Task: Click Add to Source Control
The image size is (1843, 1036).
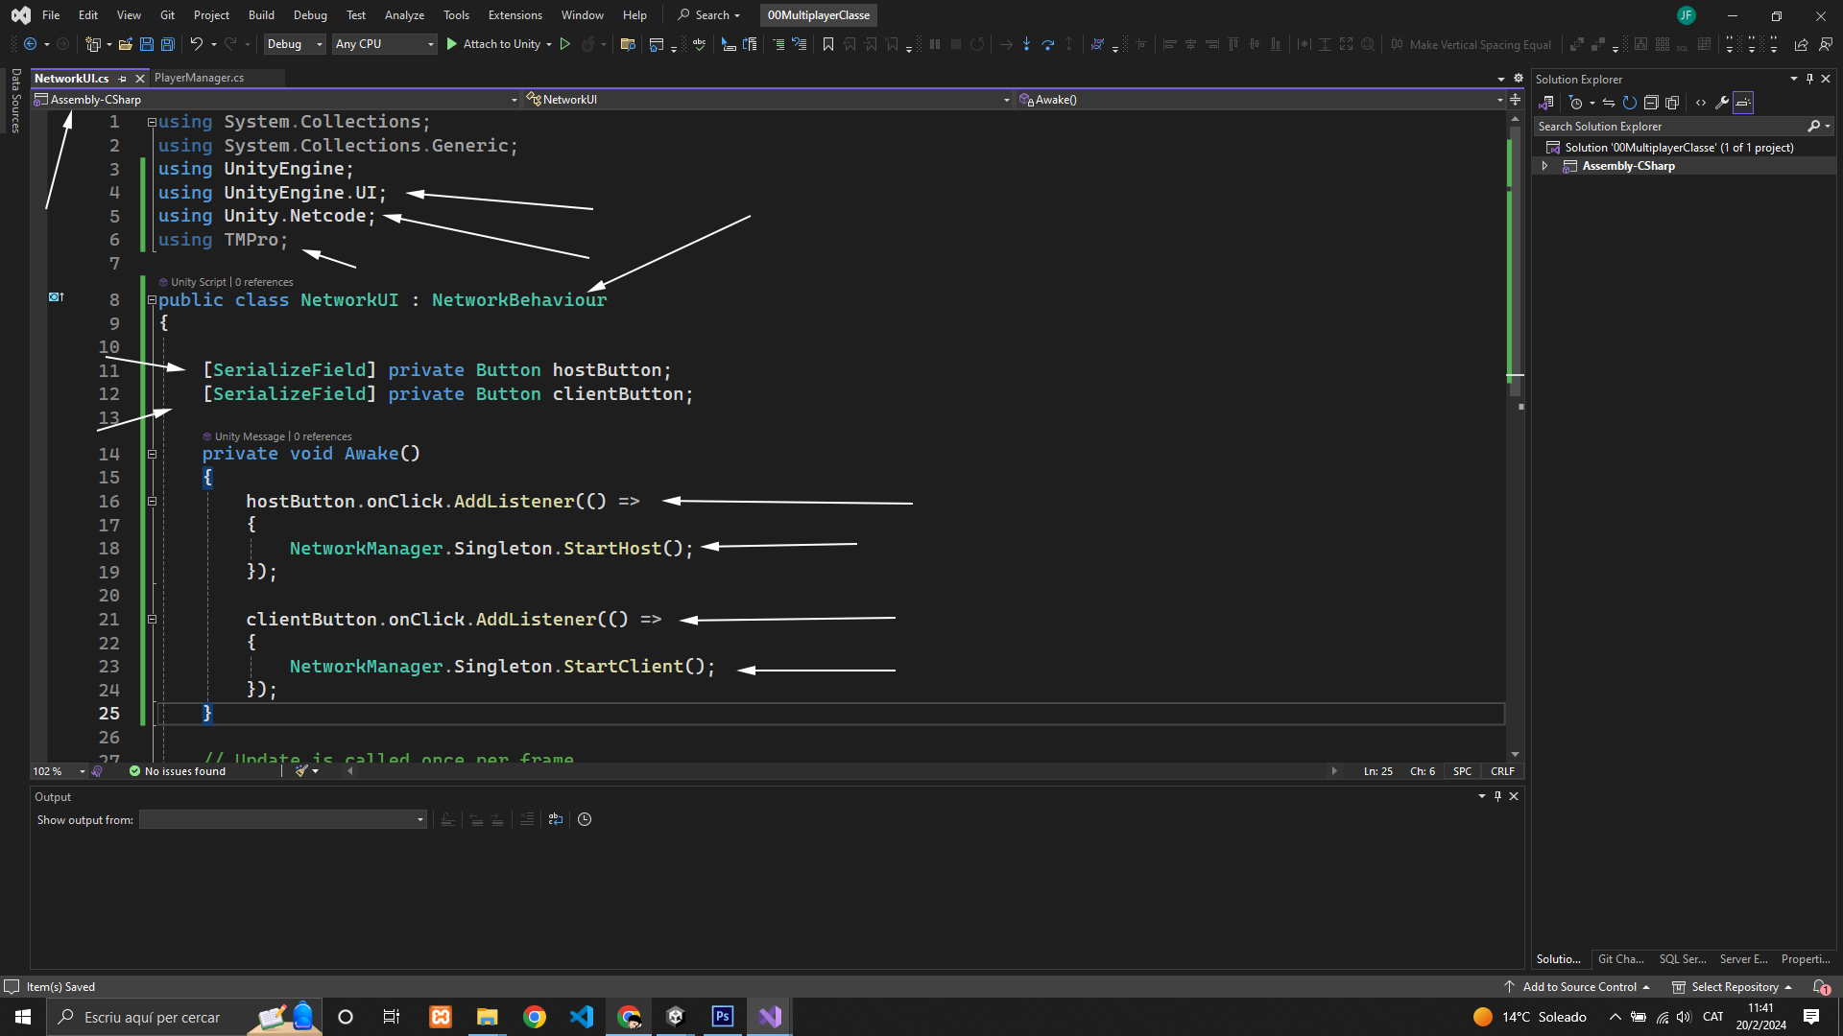Action: [1579, 987]
